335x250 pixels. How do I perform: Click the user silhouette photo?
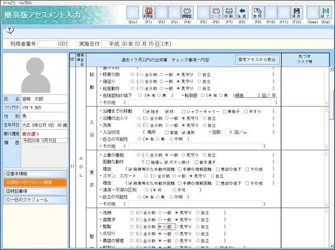click(x=36, y=75)
